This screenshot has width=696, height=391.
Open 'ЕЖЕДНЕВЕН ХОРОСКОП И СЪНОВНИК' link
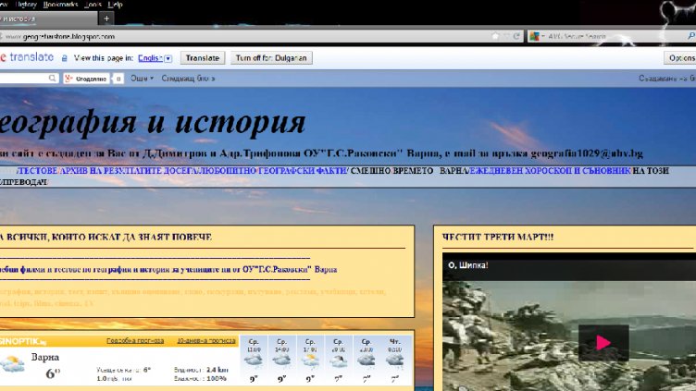550,171
